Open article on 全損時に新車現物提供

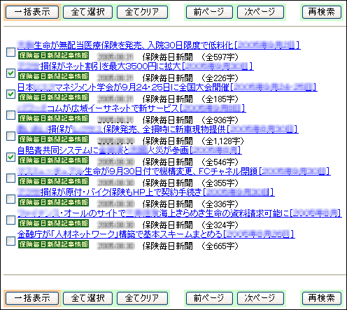[x=158, y=129]
